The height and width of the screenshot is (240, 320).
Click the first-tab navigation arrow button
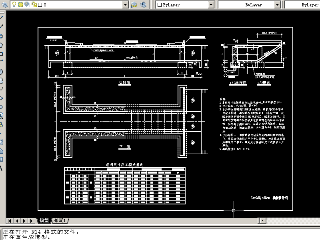point(10,221)
